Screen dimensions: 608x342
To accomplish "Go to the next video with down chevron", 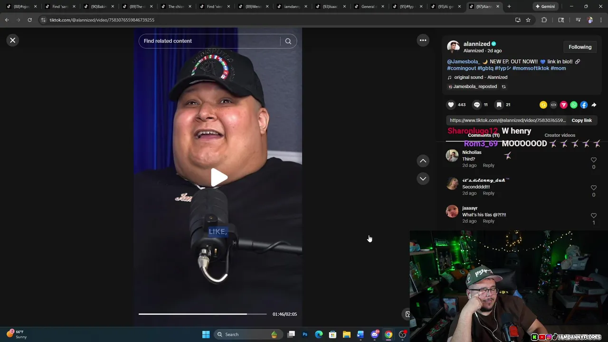I will click(423, 179).
